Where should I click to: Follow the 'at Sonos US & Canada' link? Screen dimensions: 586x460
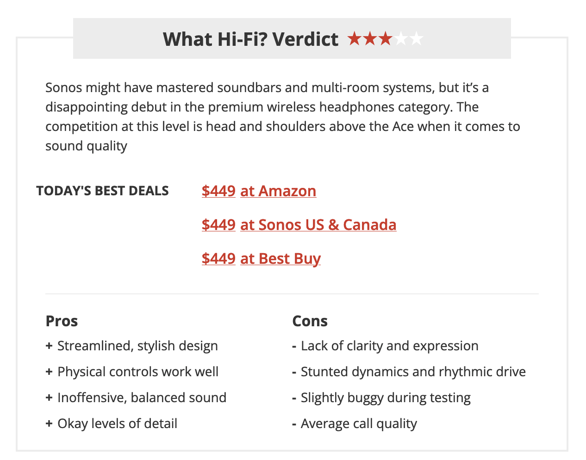[318, 224]
